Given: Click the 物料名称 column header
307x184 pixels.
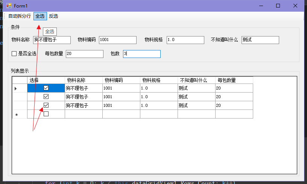Looking at the screenshot, I should [x=84, y=80].
